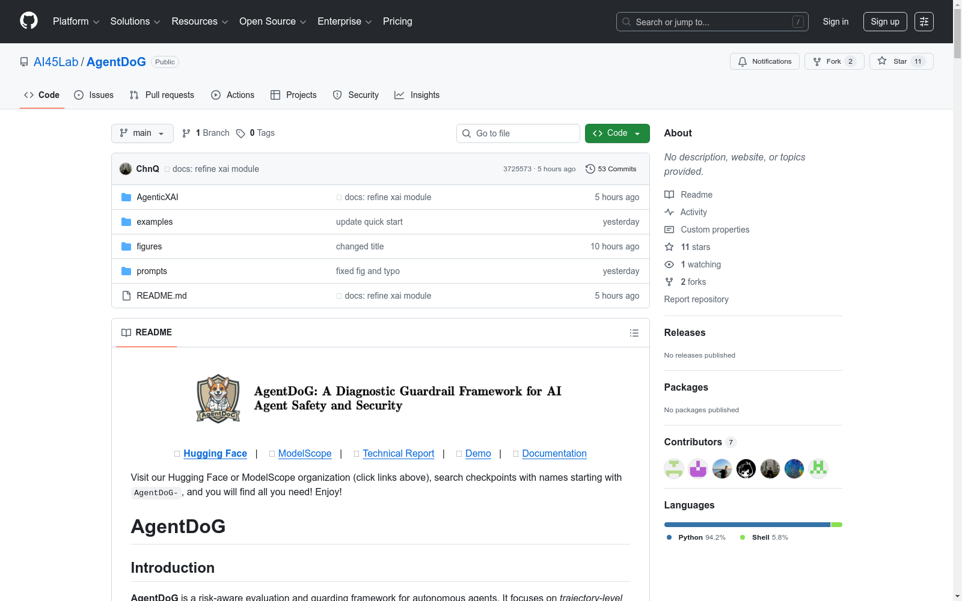The image size is (962, 601).
Task: Open the Demo link
Action: point(478,454)
